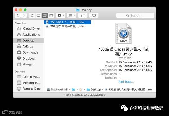This screenshot has height=116, width=169.
Task: Select Desktop in the sidebar
Action: coord(28,41)
